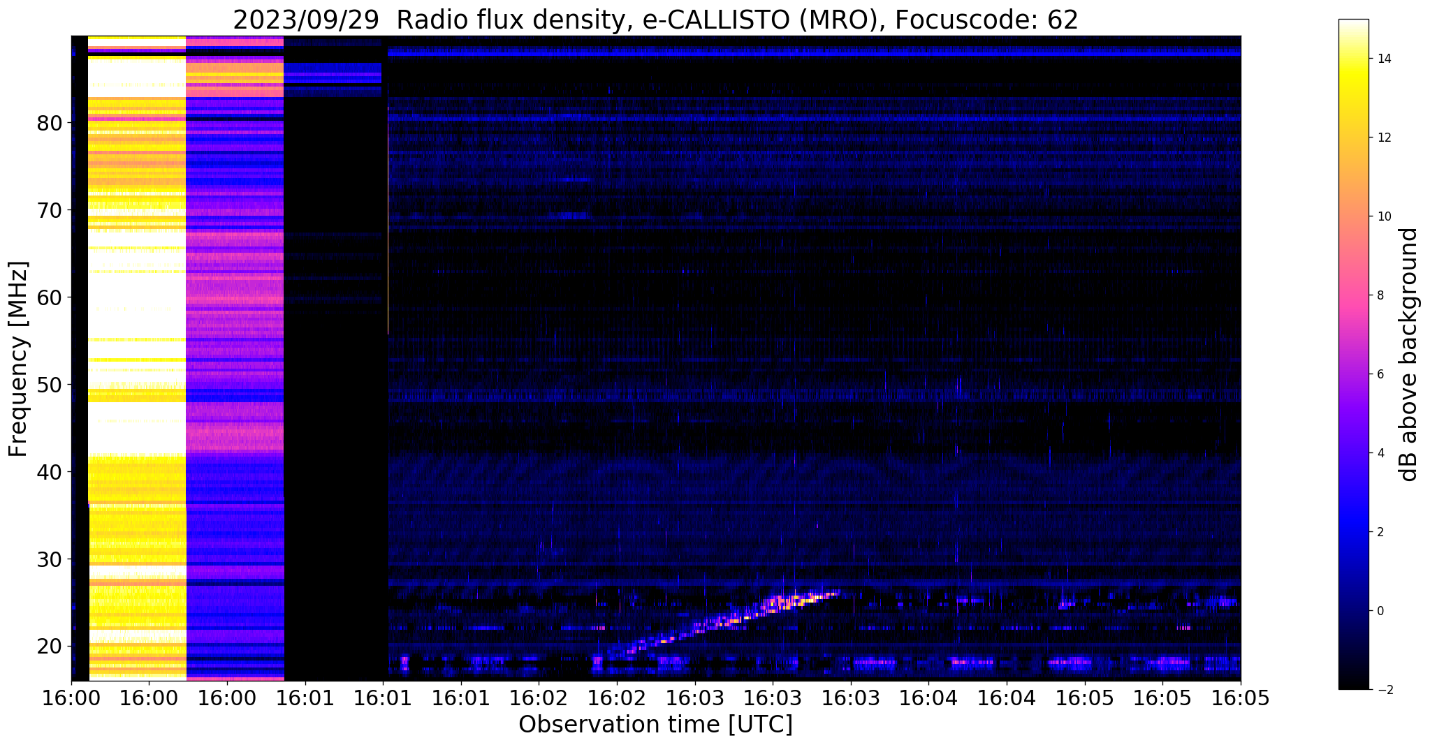Viewport: 1430px width, 745px height.
Task: Click colorbar tick value 8
Action: (x=1380, y=295)
